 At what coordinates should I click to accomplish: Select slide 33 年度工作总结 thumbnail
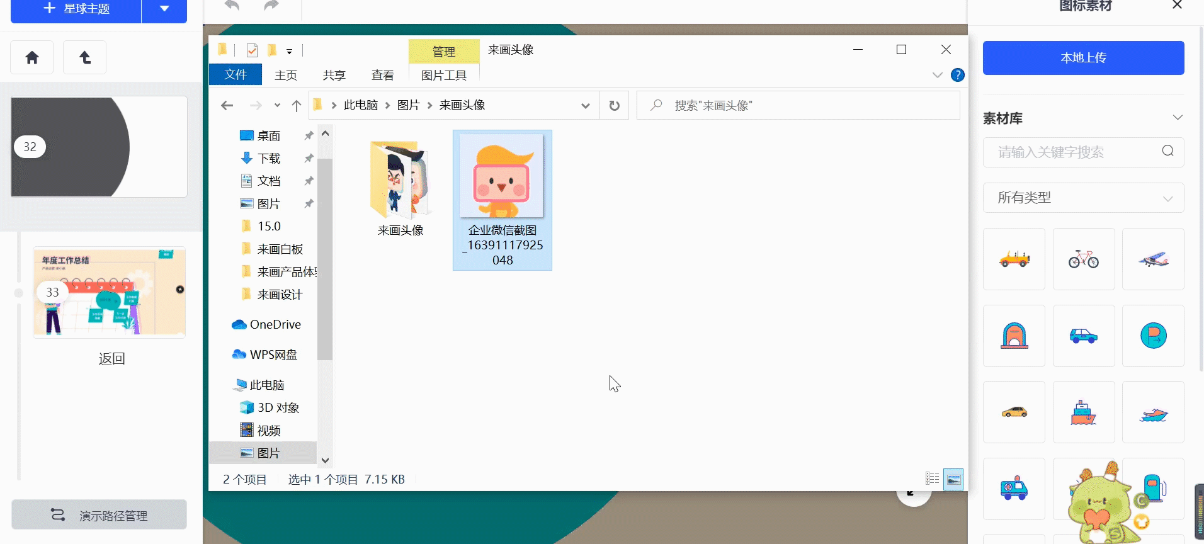(x=109, y=292)
